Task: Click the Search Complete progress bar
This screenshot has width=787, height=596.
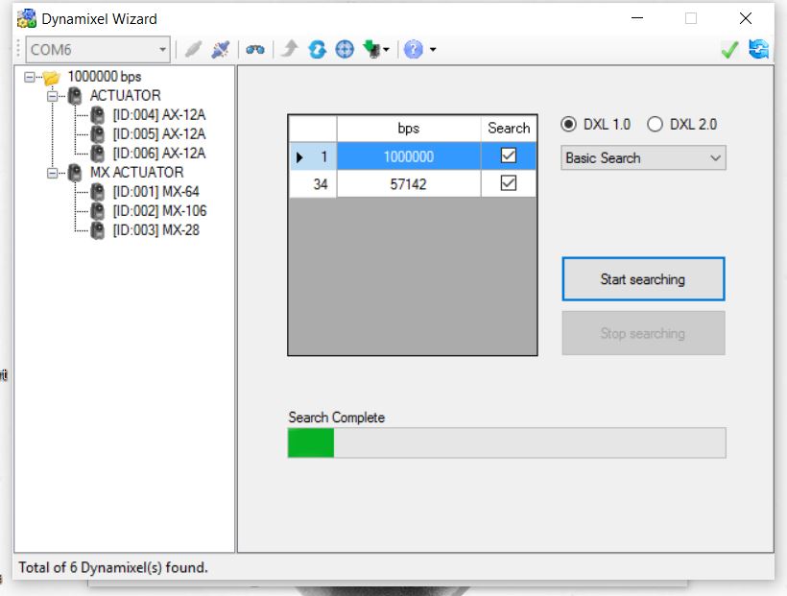Action: pyautogui.click(x=507, y=442)
